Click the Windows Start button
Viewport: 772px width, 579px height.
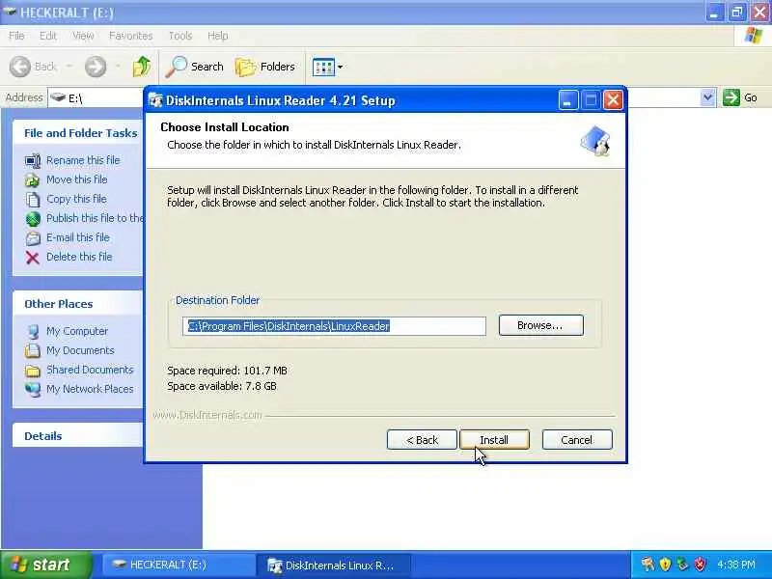coord(45,565)
